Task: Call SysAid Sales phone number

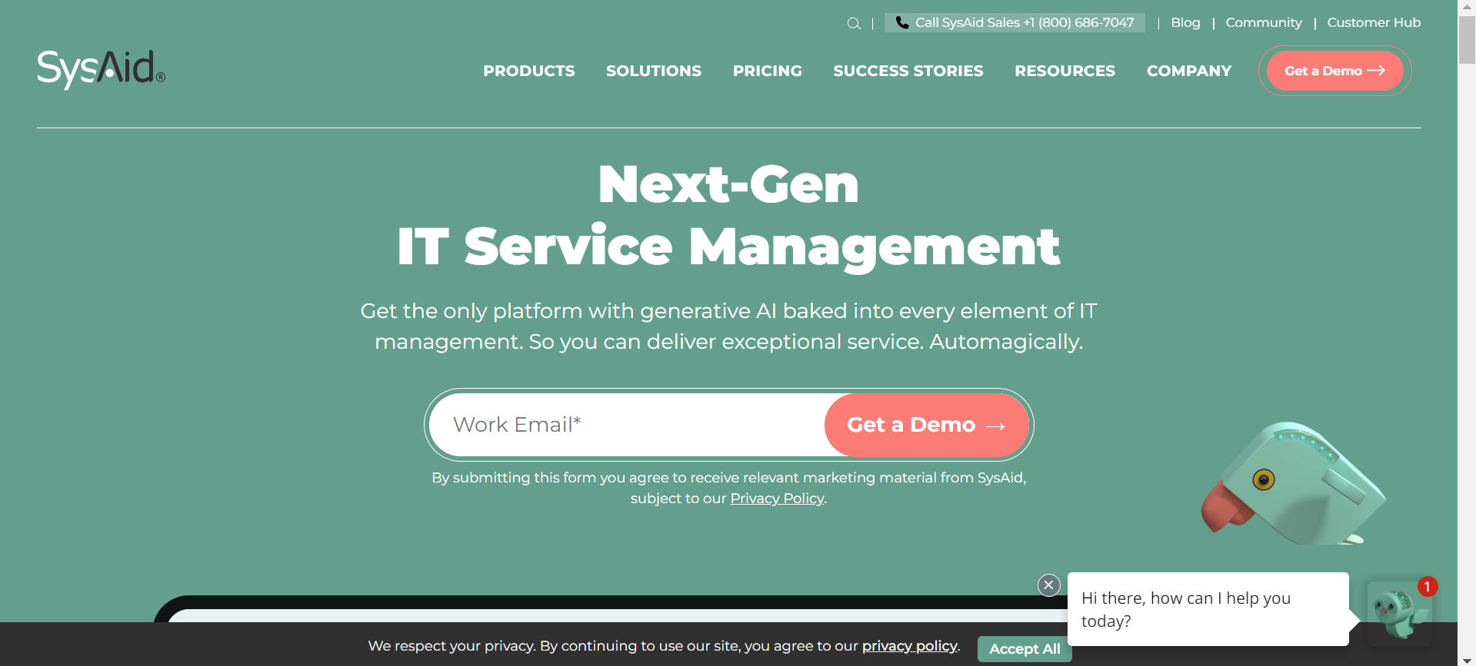Action: (1015, 23)
